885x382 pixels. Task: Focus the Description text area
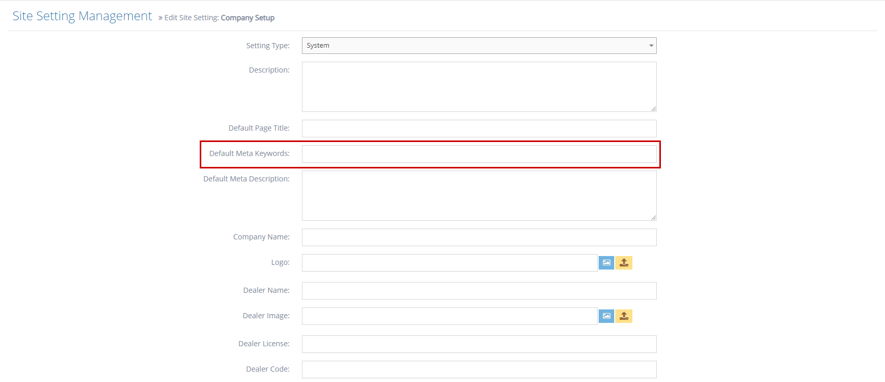click(x=479, y=87)
